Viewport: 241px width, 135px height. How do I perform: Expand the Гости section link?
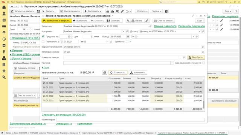pos(46,67)
